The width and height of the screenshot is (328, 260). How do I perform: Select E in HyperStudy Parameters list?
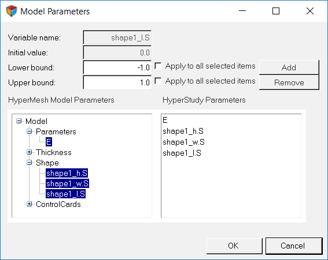(x=165, y=120)
